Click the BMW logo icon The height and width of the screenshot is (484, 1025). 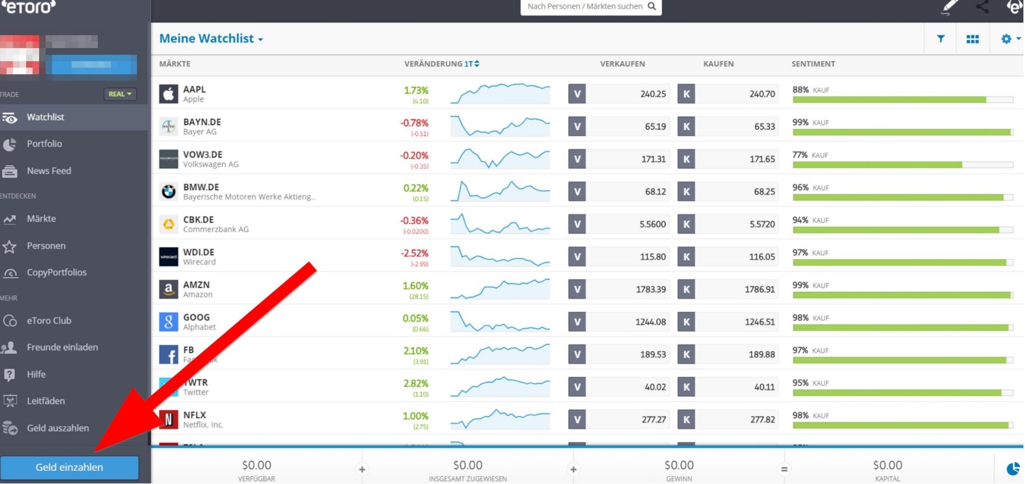[x=168, y=192]
